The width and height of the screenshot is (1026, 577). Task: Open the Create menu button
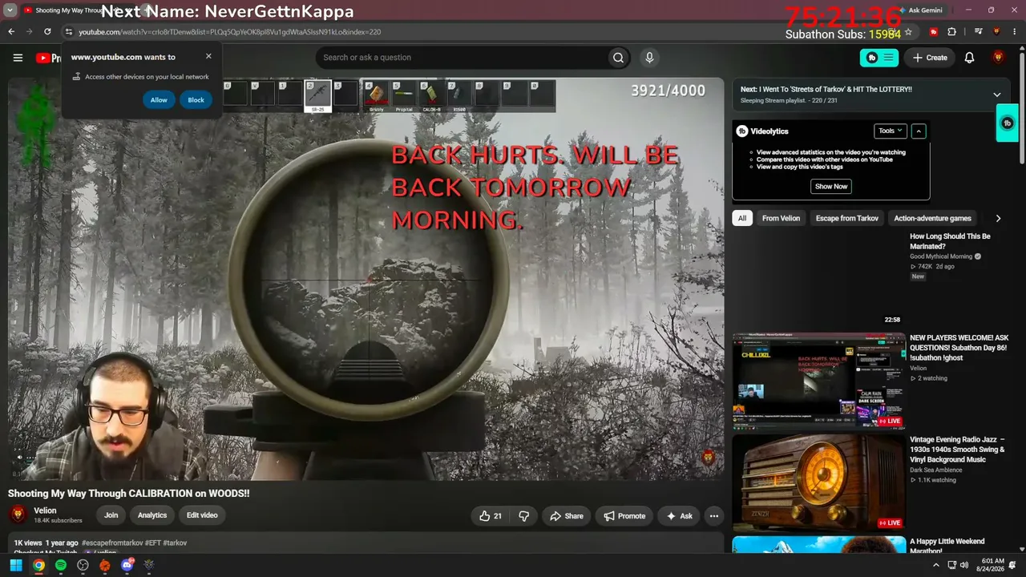coord(929,58)
